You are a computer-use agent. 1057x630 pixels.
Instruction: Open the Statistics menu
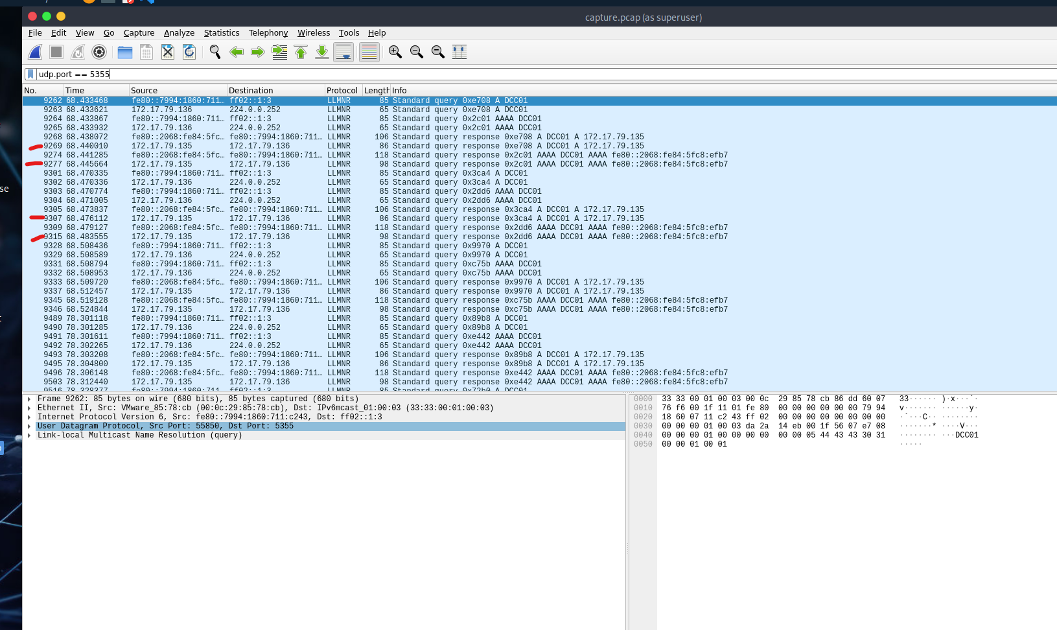(222, 33)
